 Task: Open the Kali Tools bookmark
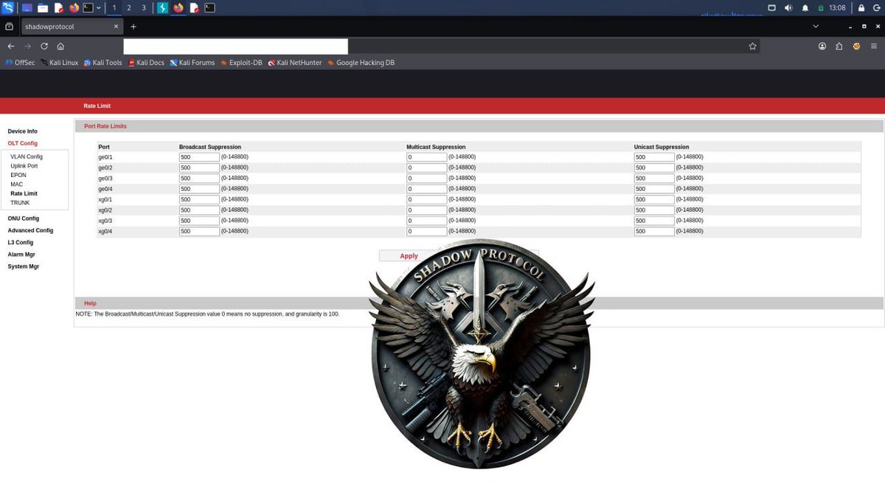point(103,63)
